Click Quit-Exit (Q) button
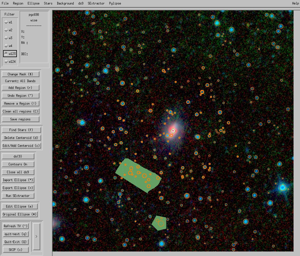 (16, 242)
